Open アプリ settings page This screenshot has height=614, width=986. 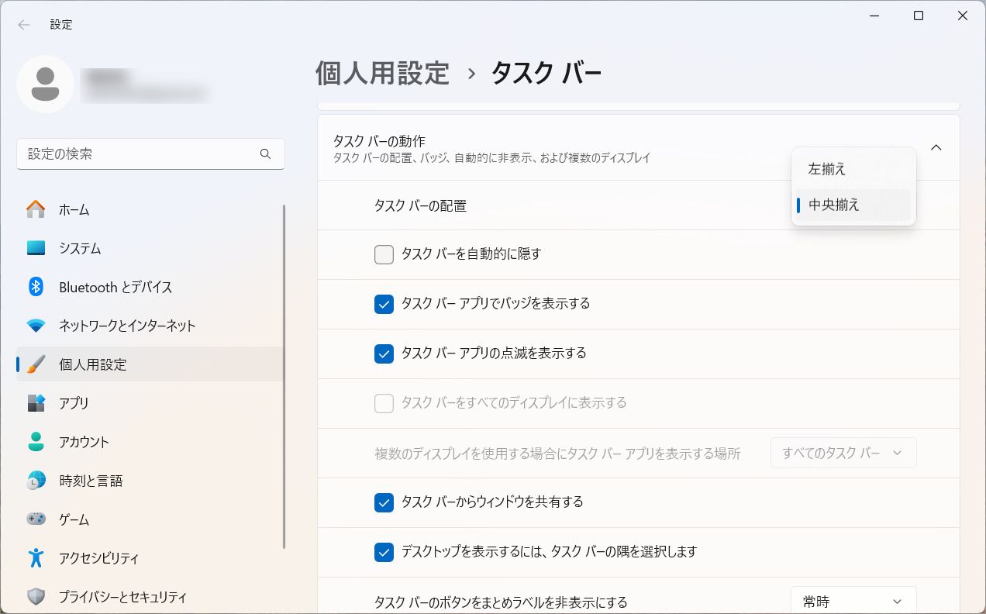pyautogui.click(x=150, y=403)
